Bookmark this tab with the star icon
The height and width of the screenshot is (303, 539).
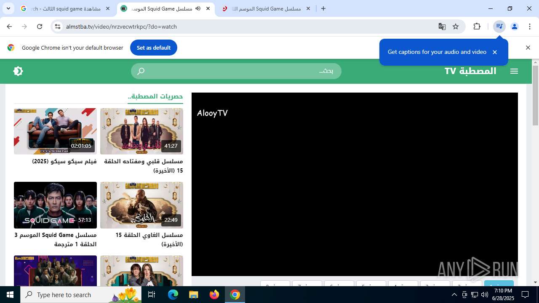[456, 27]
